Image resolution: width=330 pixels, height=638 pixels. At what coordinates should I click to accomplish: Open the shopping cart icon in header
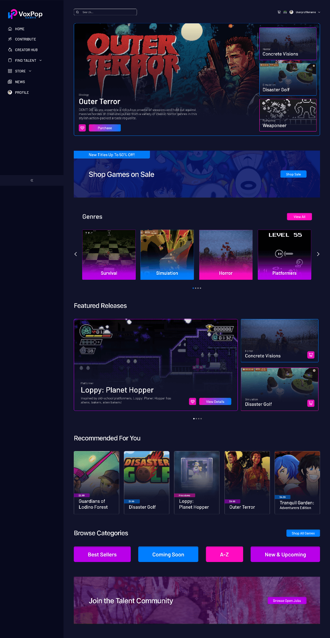pyautogui.click(x=279, y=12)
